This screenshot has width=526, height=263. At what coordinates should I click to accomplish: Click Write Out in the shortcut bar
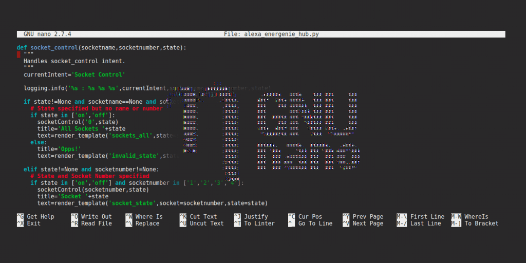coord(96,217)
